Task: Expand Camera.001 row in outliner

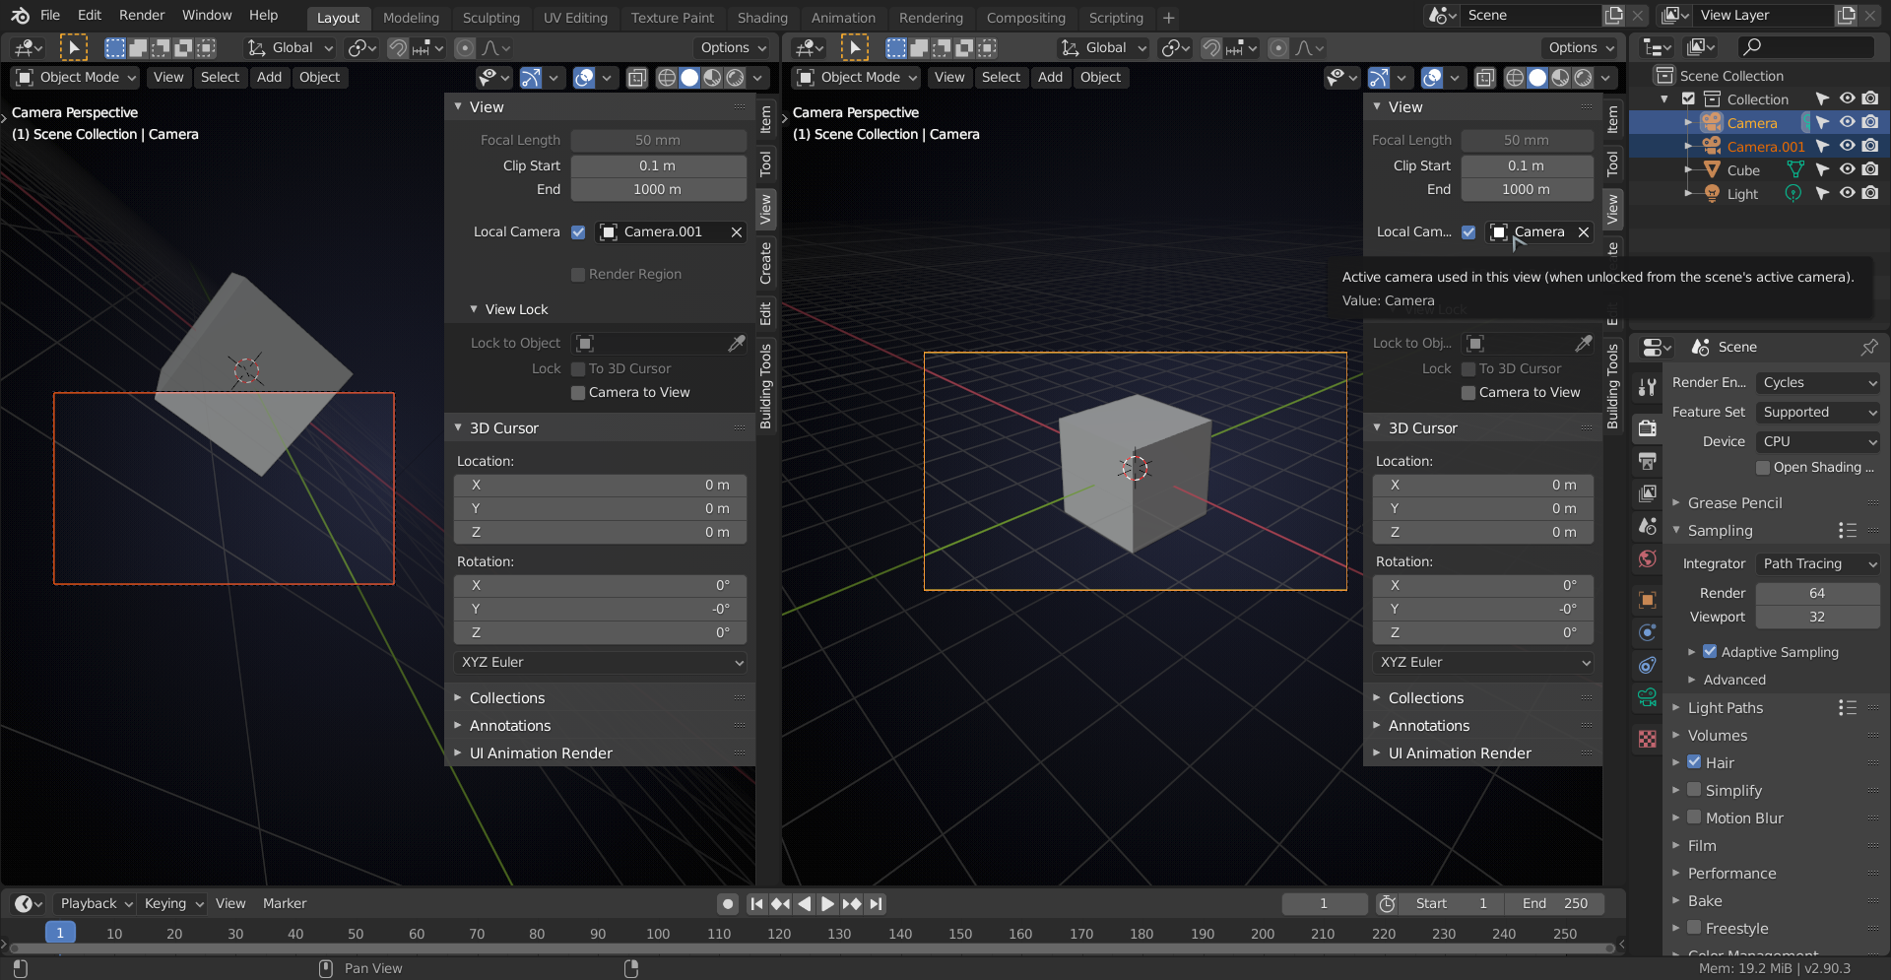Action: [x=1688, y=147]
